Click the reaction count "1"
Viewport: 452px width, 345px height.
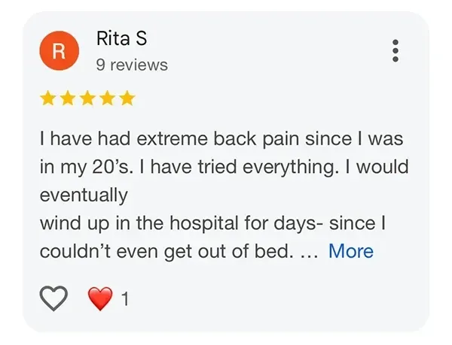125,299
